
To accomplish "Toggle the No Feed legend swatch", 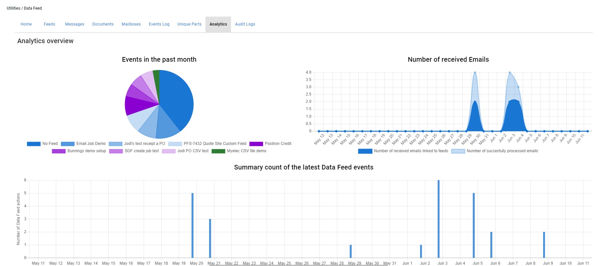I will pyautogui.click(x=34, y=144).
